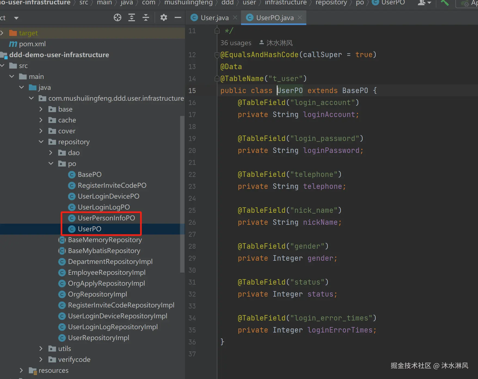Close the UserPO.java tab
The image size is (478, 379).
300,18
